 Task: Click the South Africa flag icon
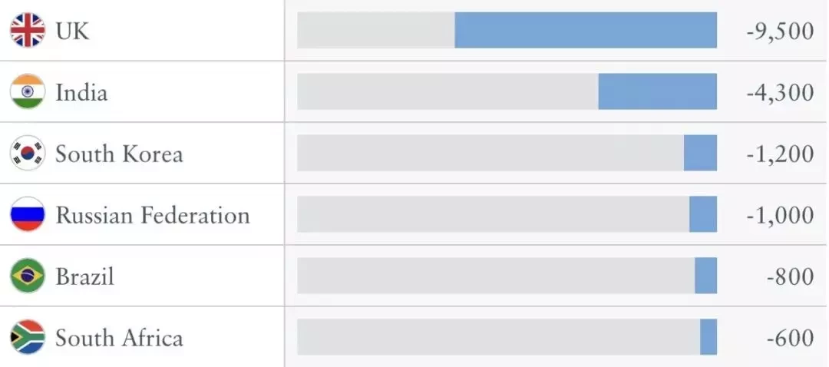pos(28,337)
